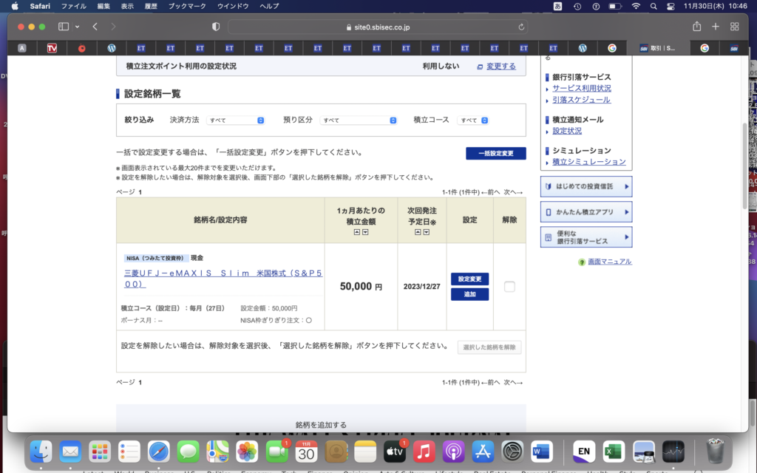Open the 預り区分 dropdown
The image size is (757, 473).
tap(359, 120)
